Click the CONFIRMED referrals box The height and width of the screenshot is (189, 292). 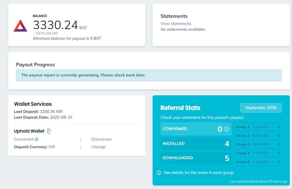pos(196,129)
